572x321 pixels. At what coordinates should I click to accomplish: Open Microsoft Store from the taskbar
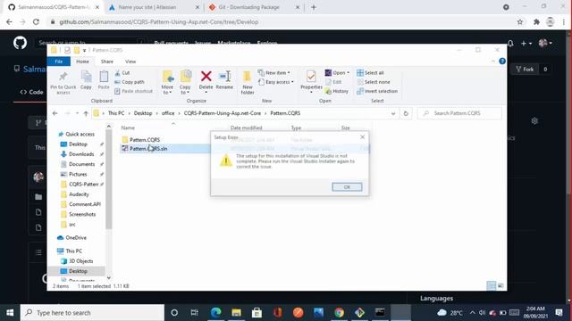257,313
